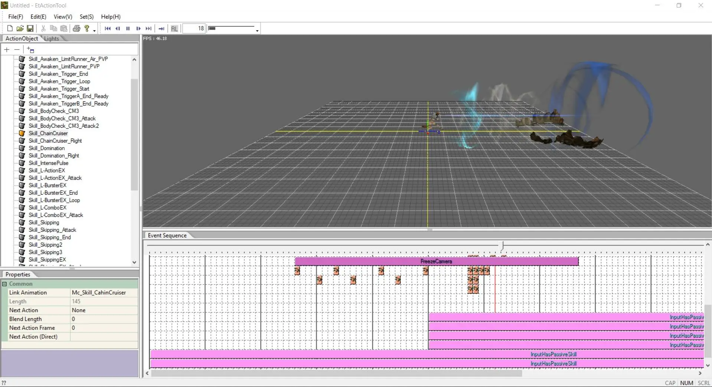Open the View(V) menu
Viewport: 712px width, 387px height.
click(x=63, y=17)
